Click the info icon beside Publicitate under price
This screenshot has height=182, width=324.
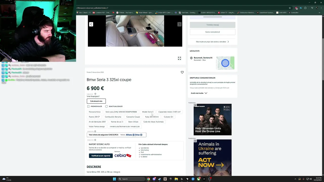click(95, 94)
